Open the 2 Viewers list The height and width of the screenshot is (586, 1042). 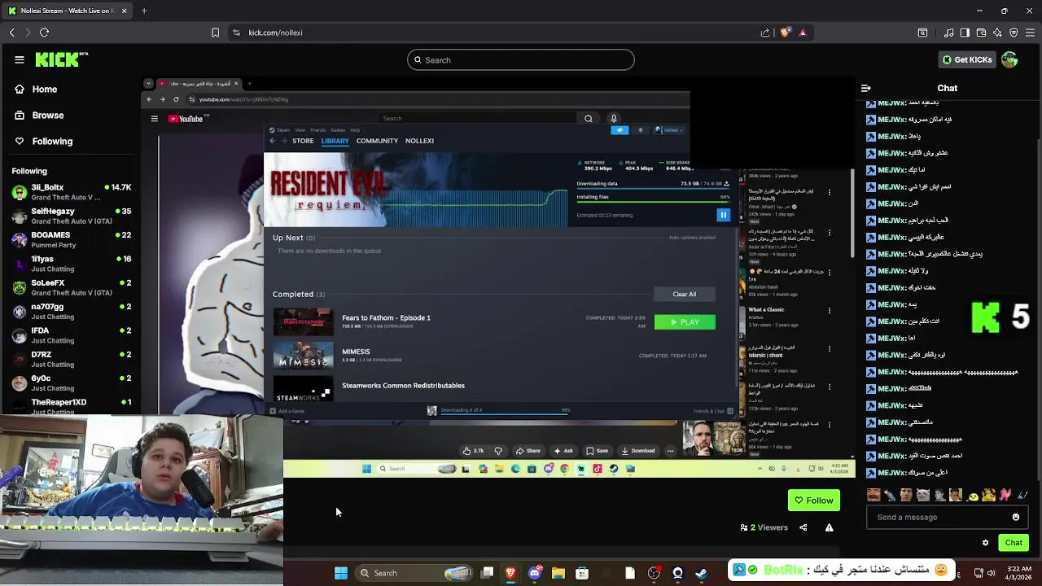point(764,527)
